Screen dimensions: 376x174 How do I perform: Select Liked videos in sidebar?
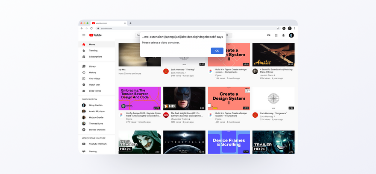[x=95, y=91]
